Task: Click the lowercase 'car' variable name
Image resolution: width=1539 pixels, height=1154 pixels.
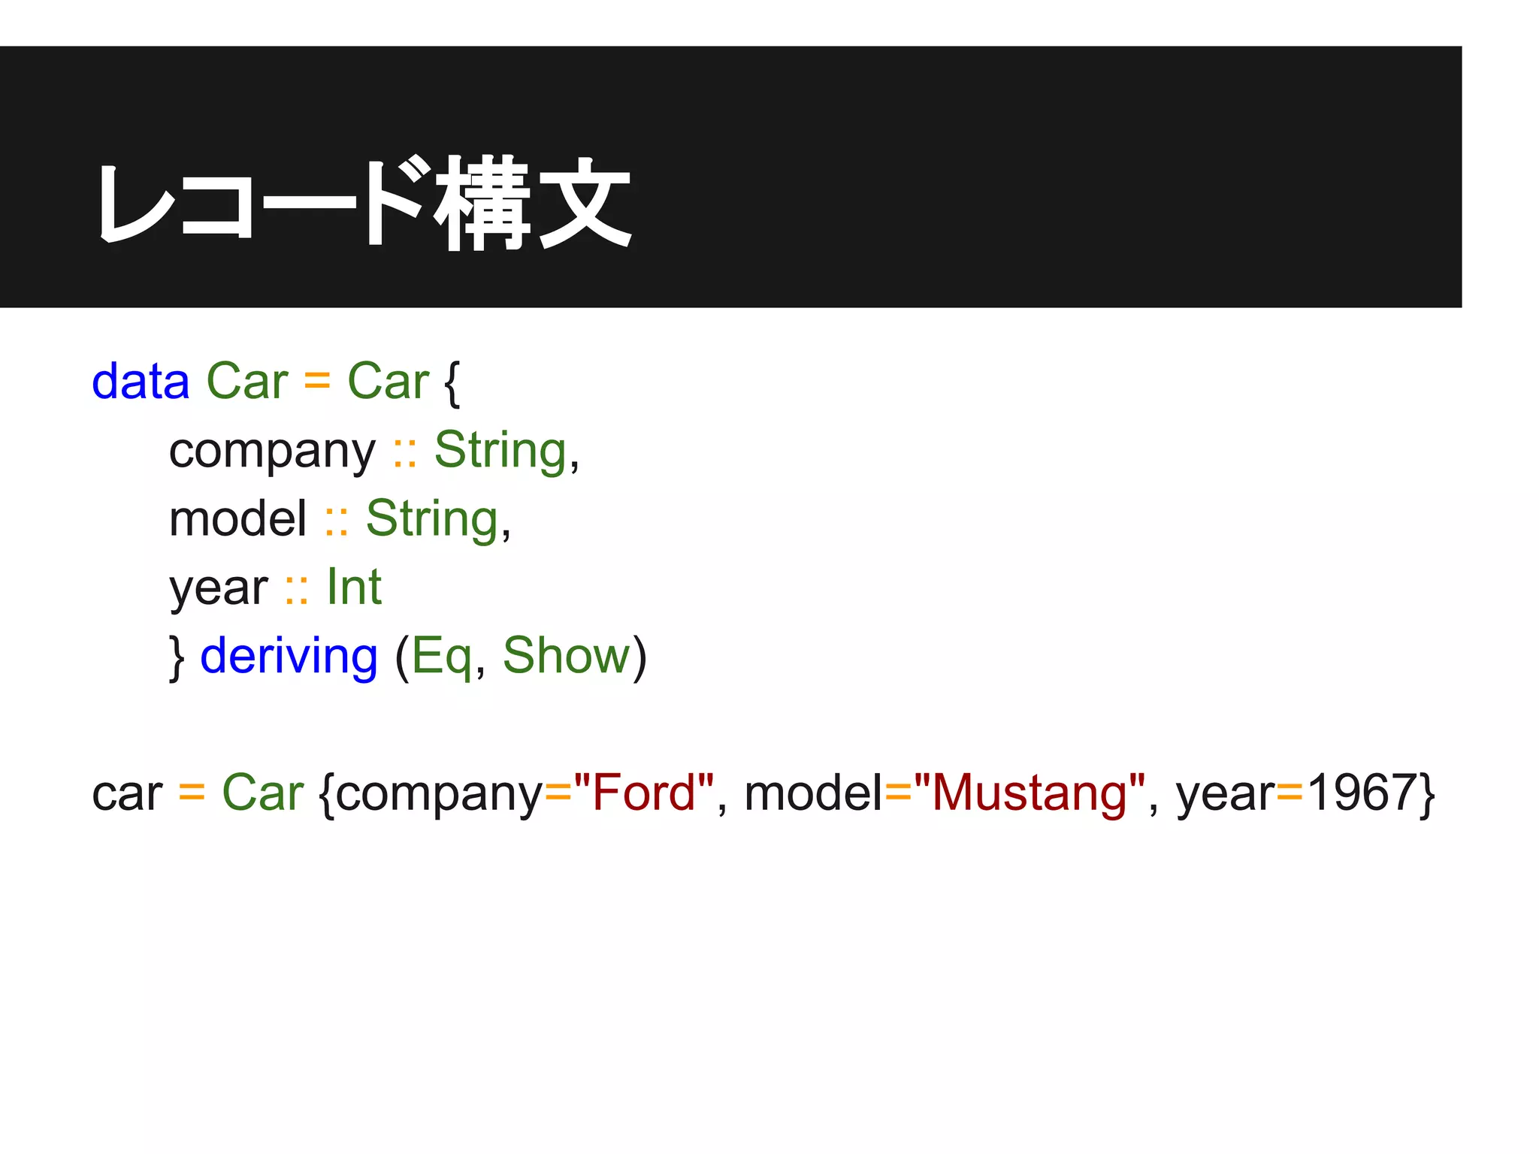Action: (127, 794)
